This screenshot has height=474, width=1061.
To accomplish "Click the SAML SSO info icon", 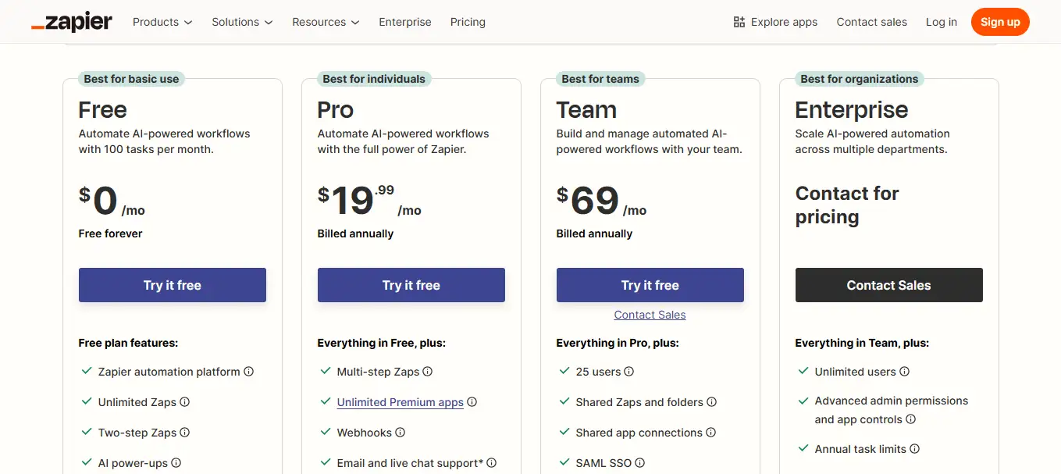I will [639, 462].
